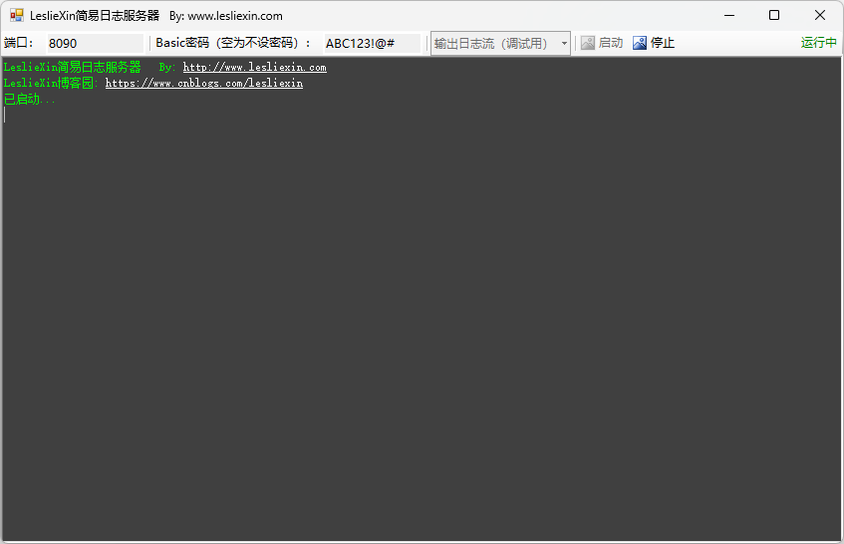Click the 启动 start picture icon
The image size is (844, 544).
click(588, 43)
